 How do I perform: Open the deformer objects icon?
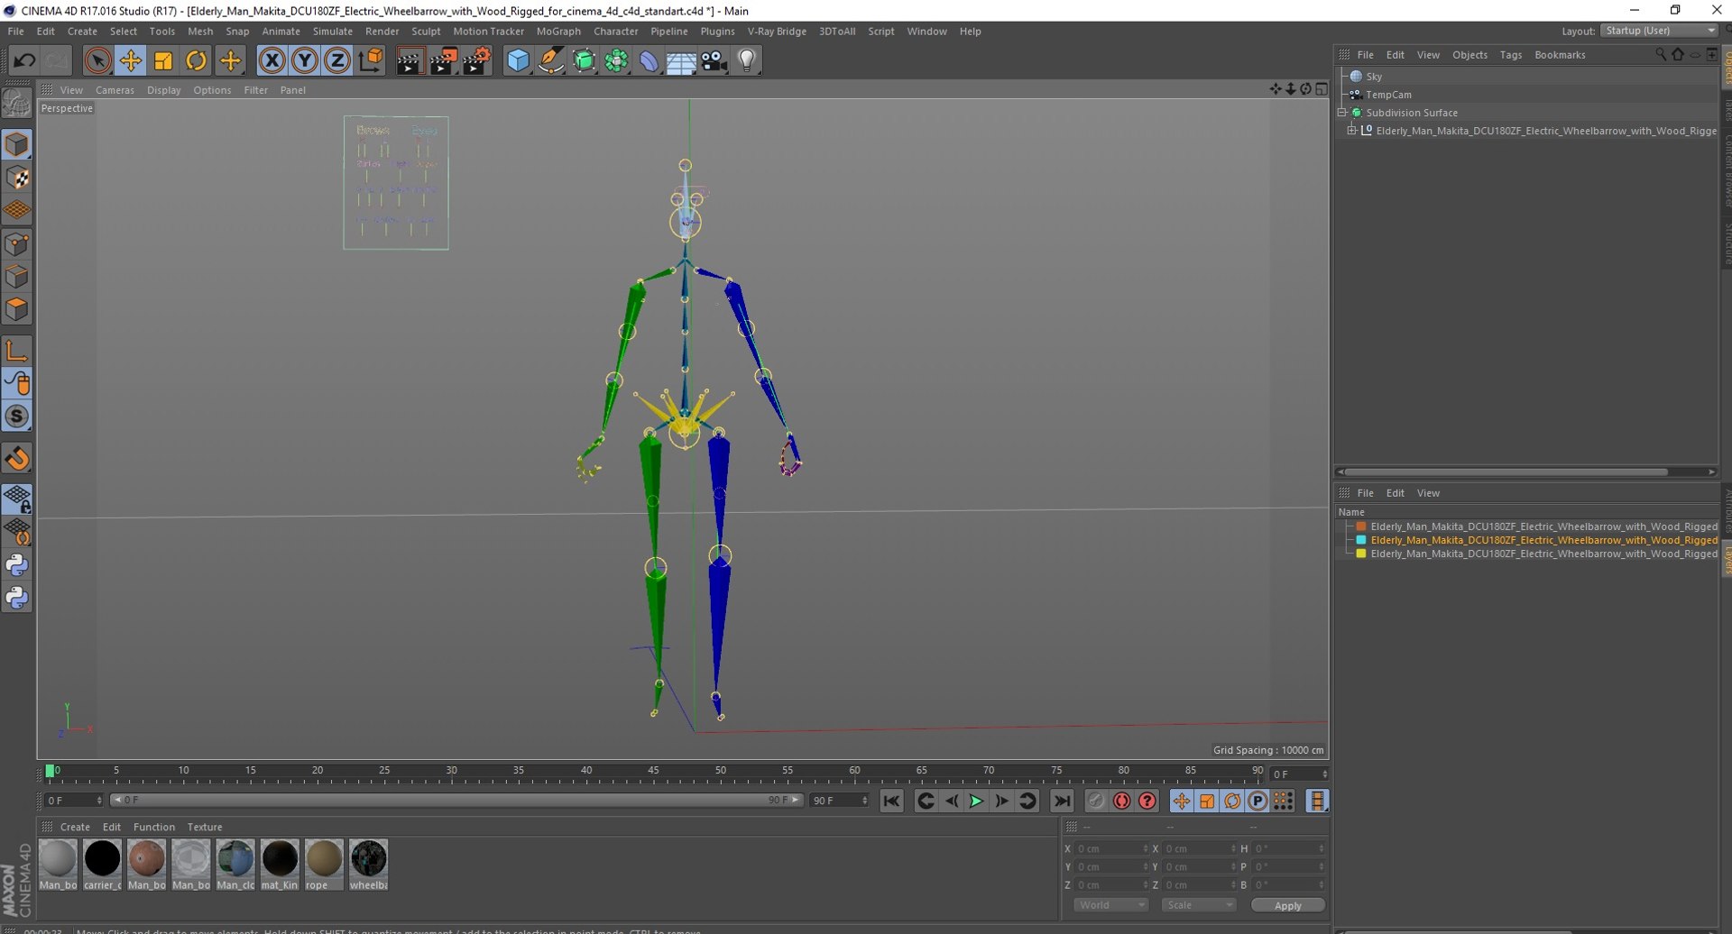click(649, 61)
